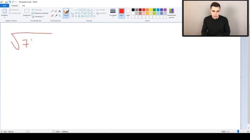Click Resize (Изменить размер) button
The width and height of the screenshot is (250, 140).
click(40, 13)
